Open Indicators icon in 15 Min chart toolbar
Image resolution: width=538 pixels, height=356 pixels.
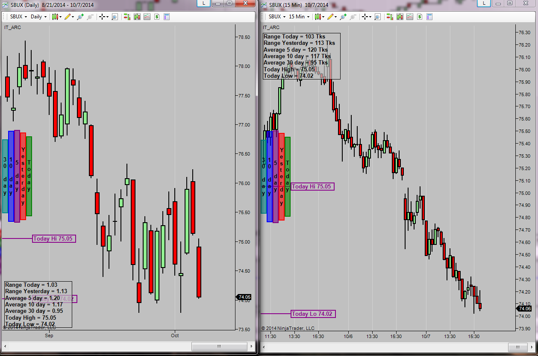tap(410, 17)
